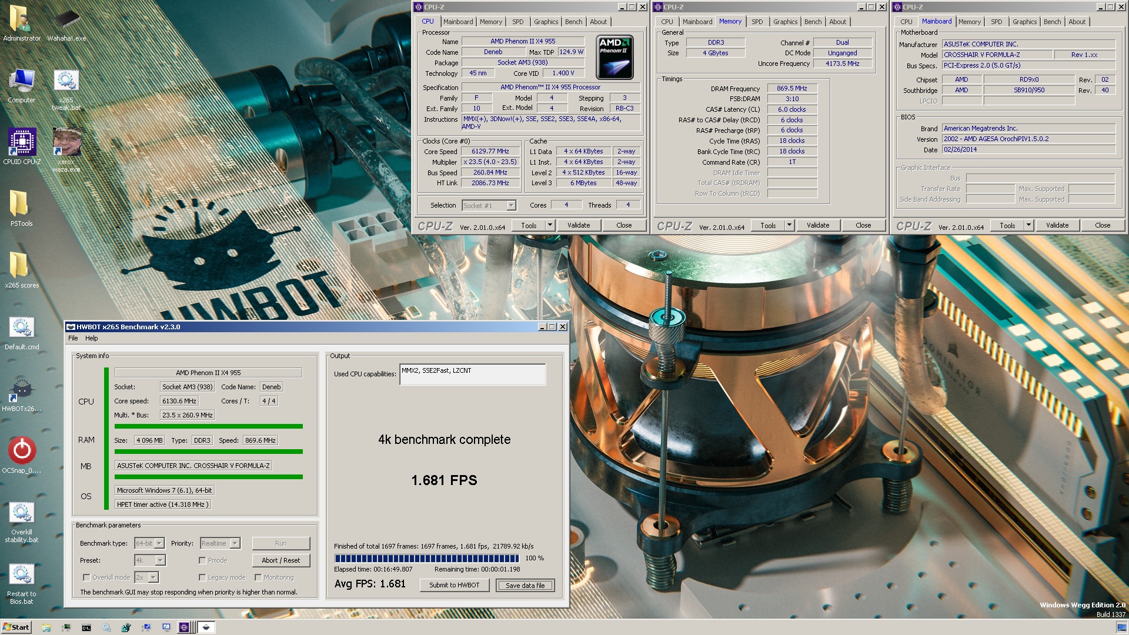Select the xerox waza.exe desktop icon

[66, 151]
